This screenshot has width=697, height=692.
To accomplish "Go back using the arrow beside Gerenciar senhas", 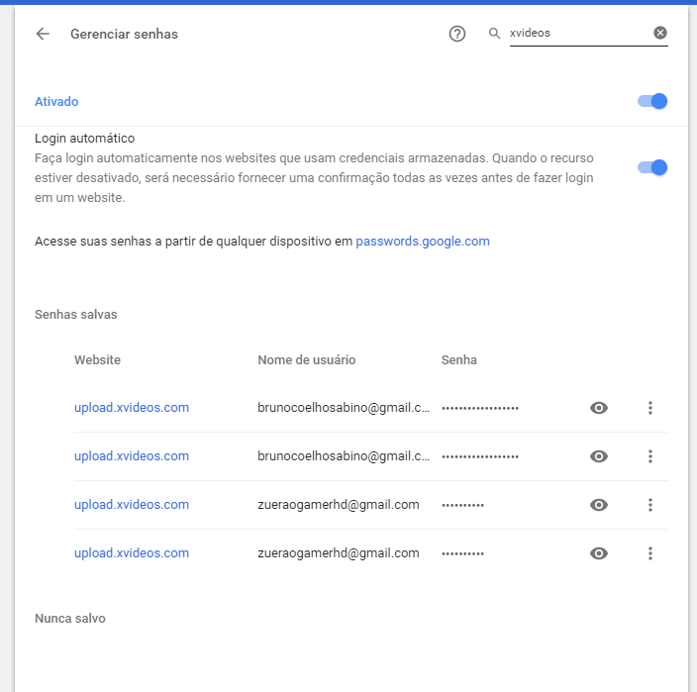I will [x=43, y=34].
